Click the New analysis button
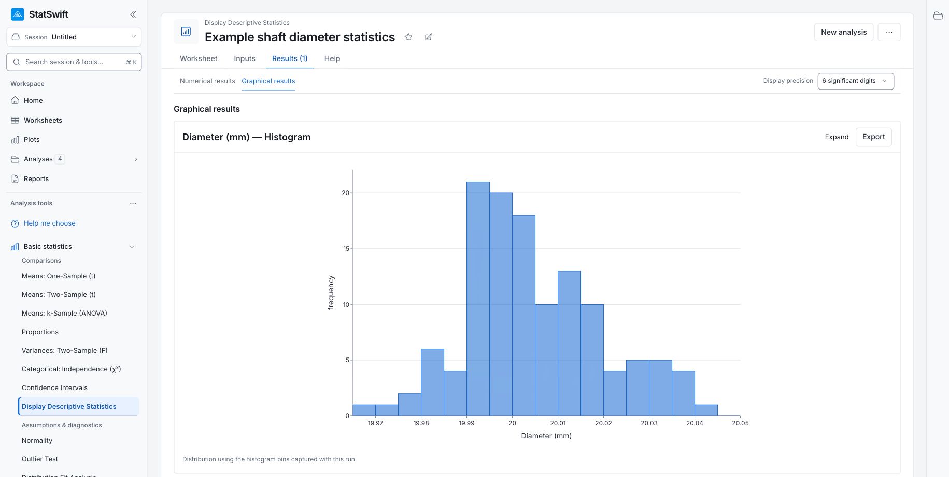The image size is (949, 477). 844,32
